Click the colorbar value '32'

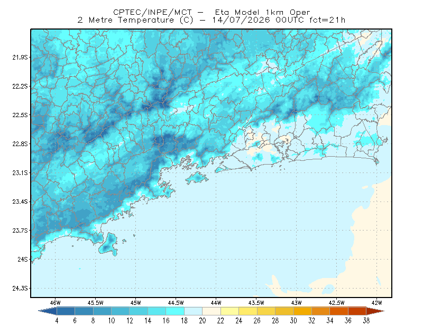[x=311, y=321]
